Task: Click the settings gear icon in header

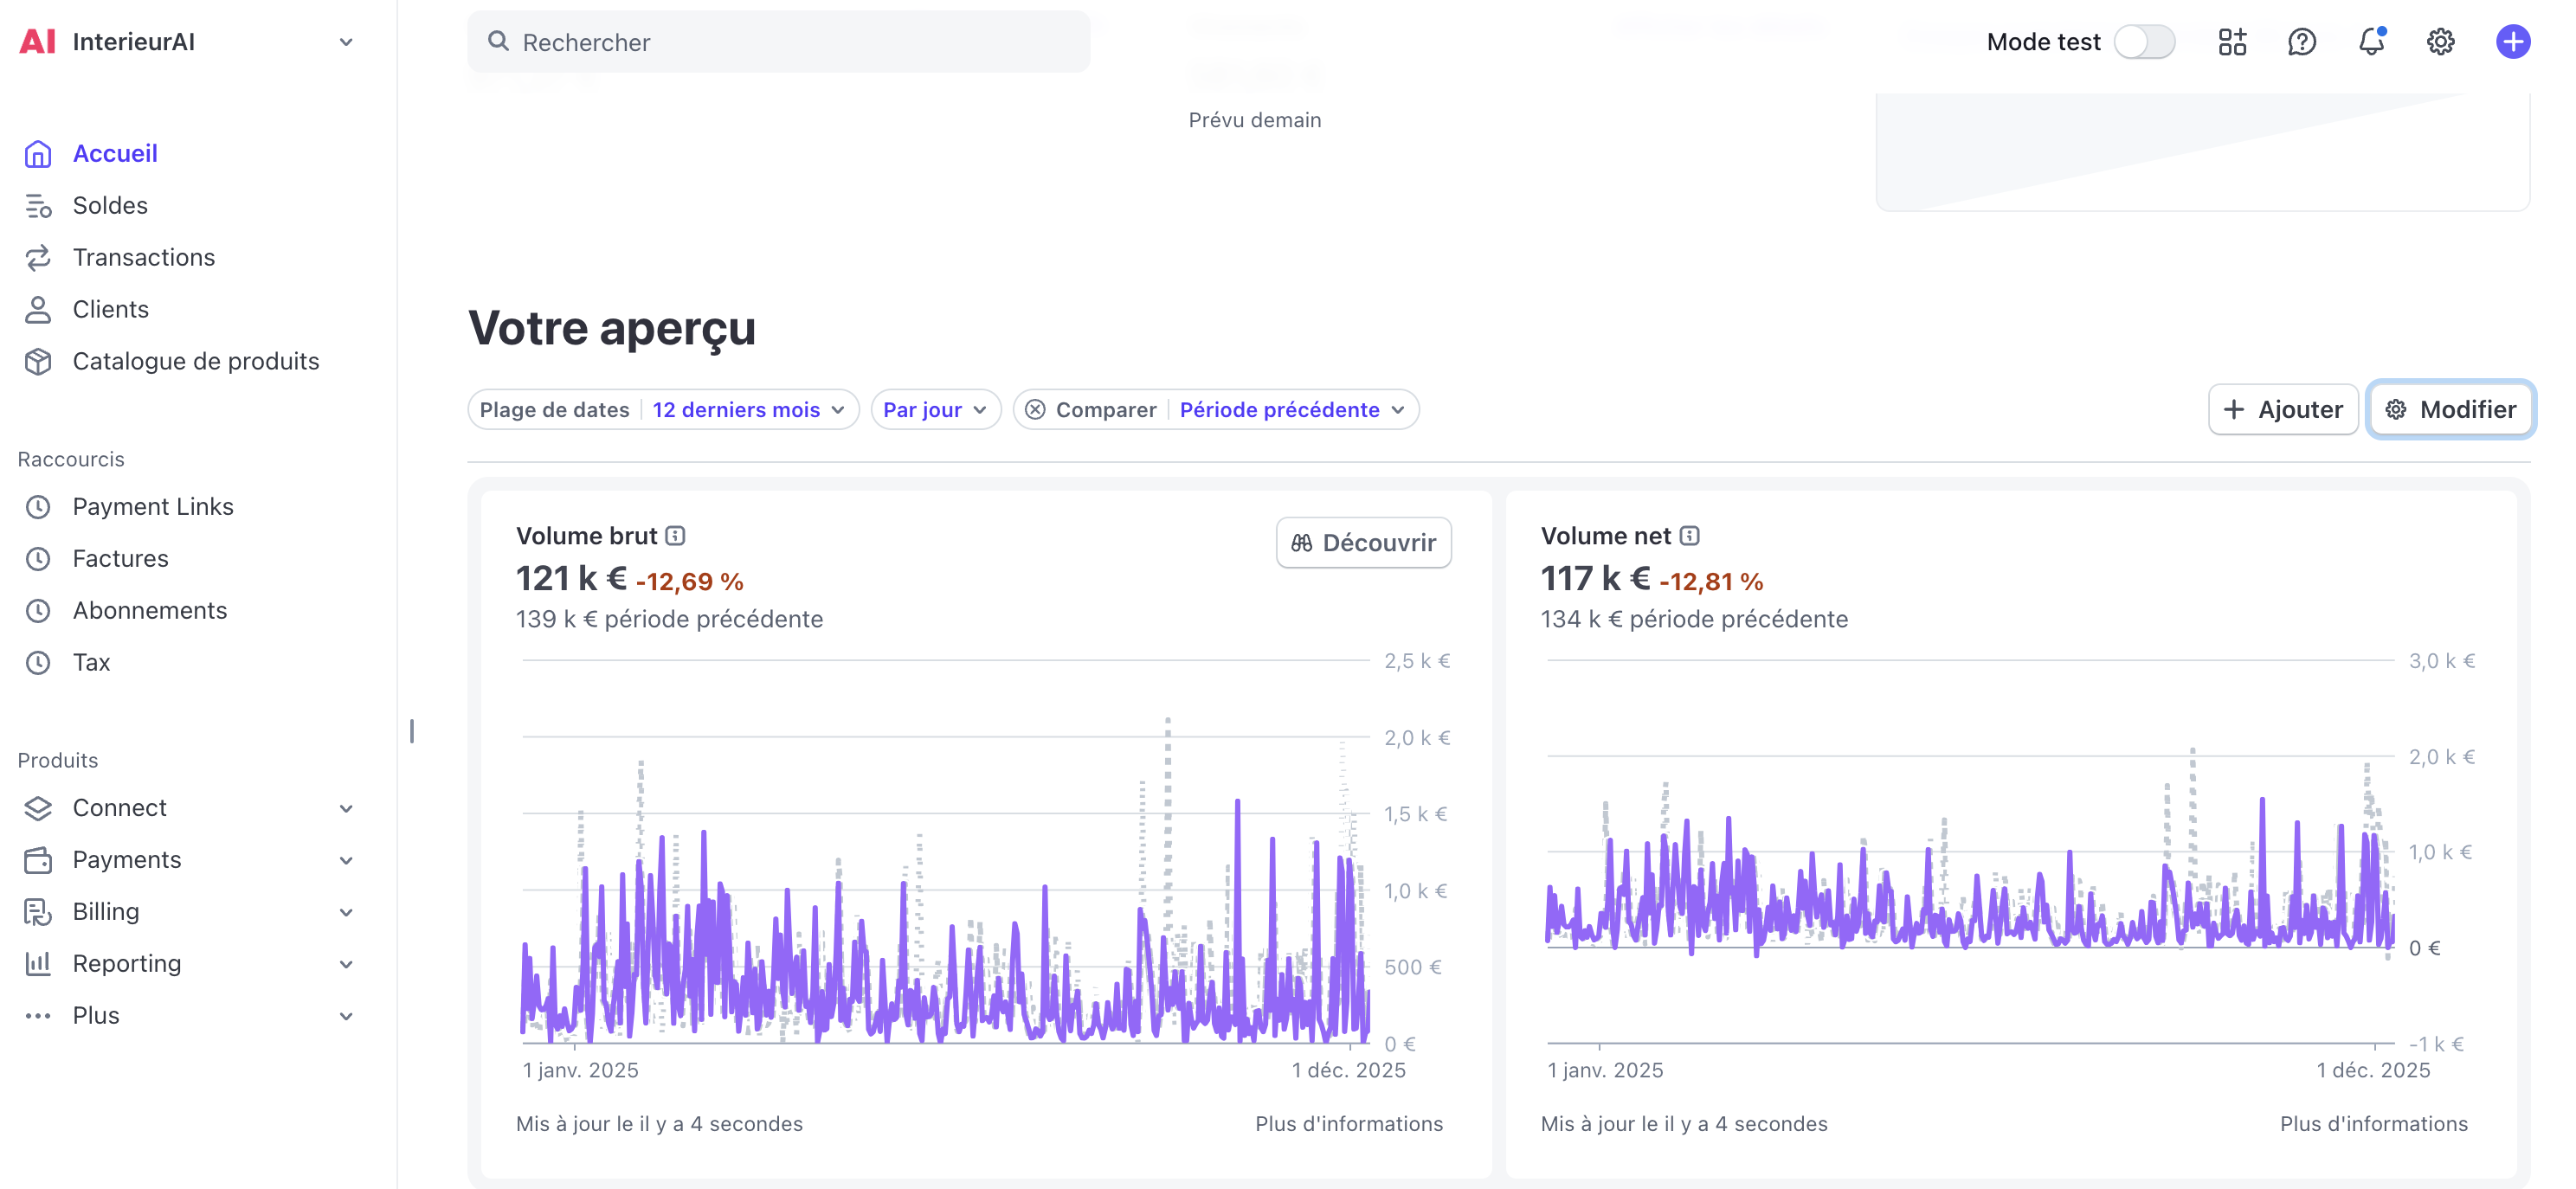Action: [2440, 42]
